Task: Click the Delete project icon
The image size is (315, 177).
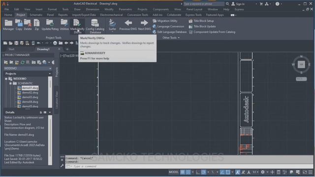Action: click(28, 25)
